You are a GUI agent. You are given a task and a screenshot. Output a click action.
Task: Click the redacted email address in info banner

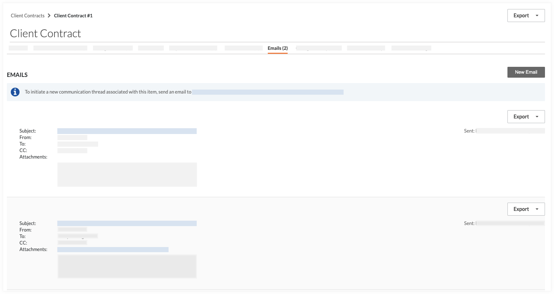pos(268,92)
